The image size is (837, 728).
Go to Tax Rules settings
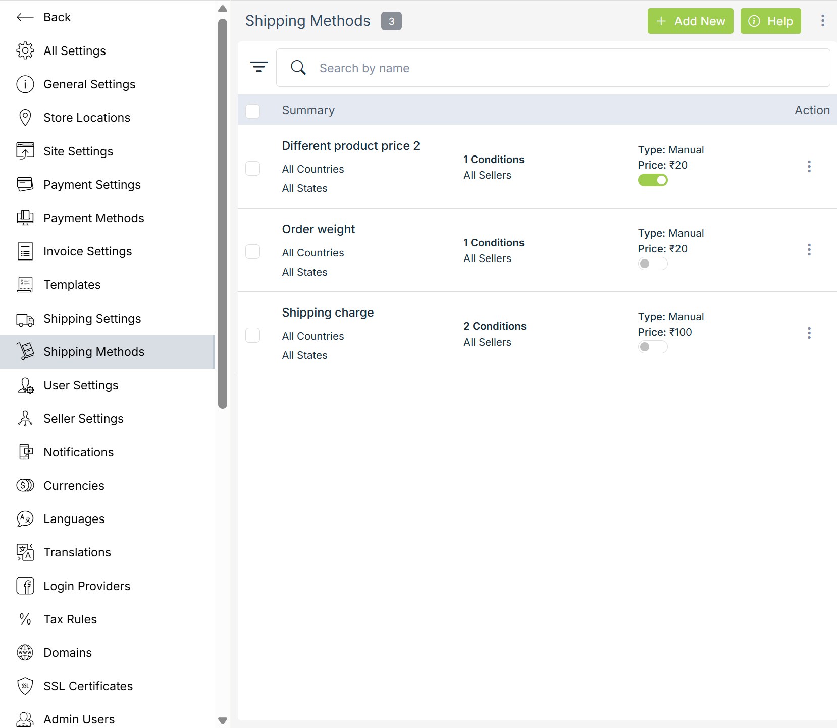coord(70,619)
